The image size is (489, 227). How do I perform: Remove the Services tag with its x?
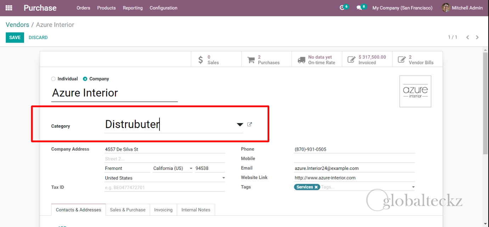(x=316, y=187)
